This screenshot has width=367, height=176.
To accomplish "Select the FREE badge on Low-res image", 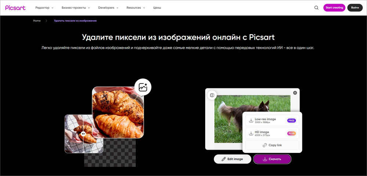I will [x=291, y=121].
